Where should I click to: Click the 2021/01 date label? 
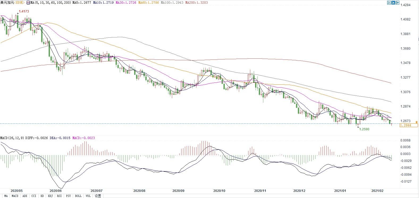[x=340, y=191]
